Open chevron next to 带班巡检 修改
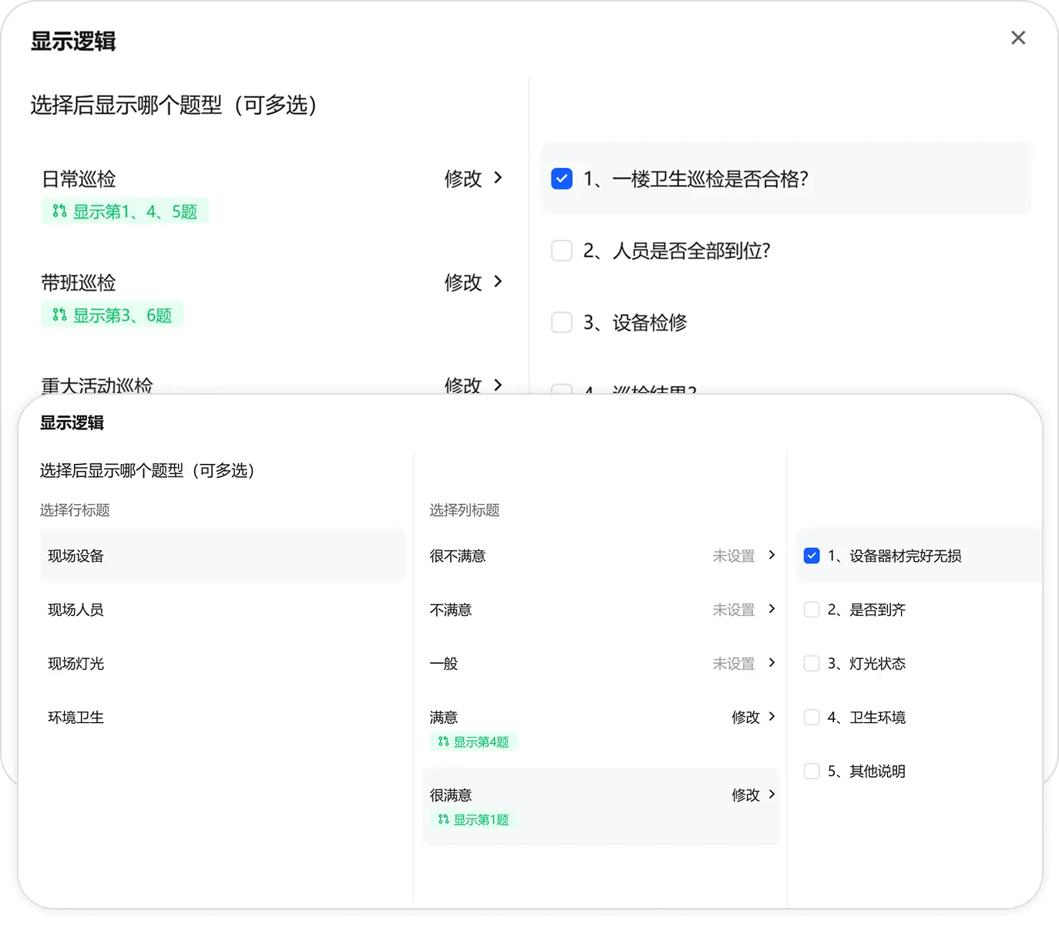Image resolution: width=1059 pixels, height=925 pixels. (x=498, y=282)
